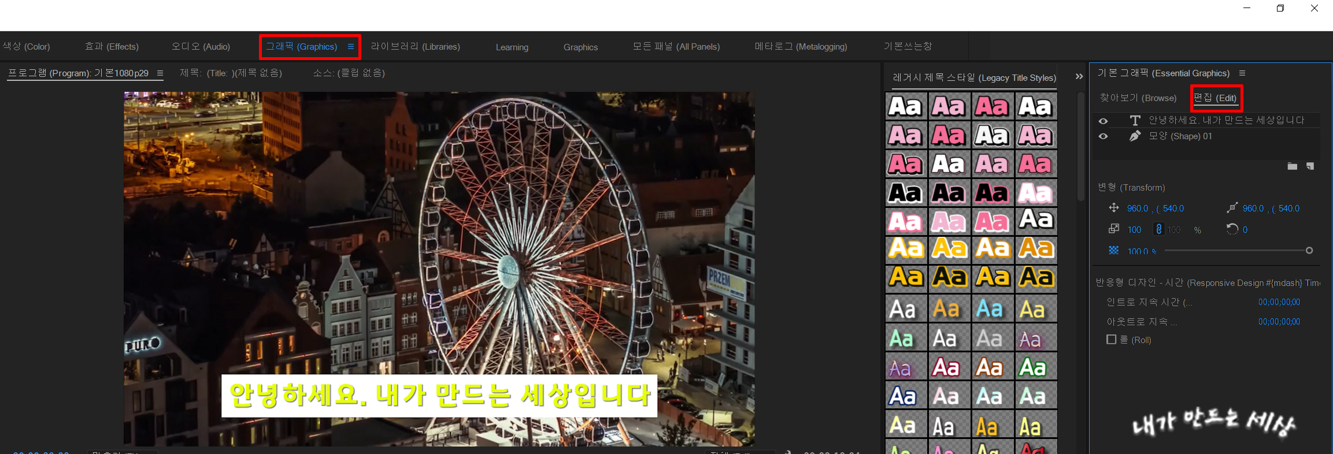Click the Anchor Point icon in Transform

tap(1232, 208)
